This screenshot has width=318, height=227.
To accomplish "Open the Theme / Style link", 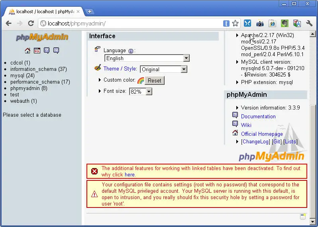I will point(120,69).
